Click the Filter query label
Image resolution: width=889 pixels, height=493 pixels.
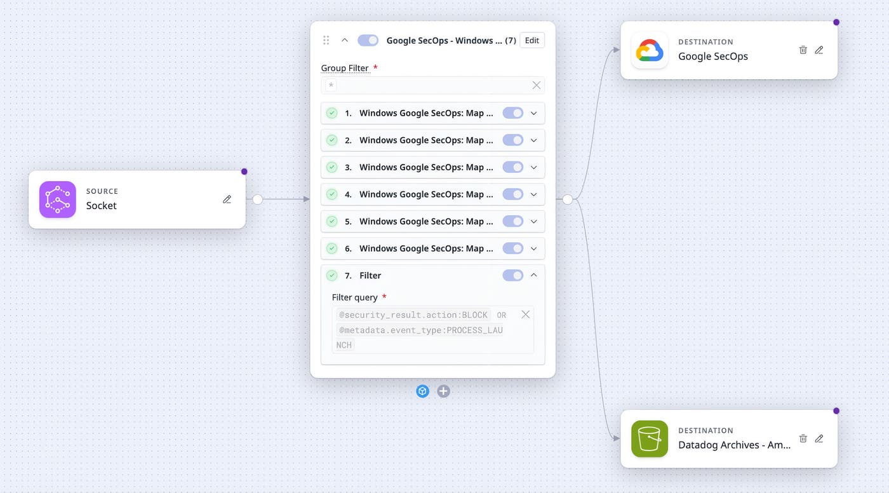click(355, 297)
